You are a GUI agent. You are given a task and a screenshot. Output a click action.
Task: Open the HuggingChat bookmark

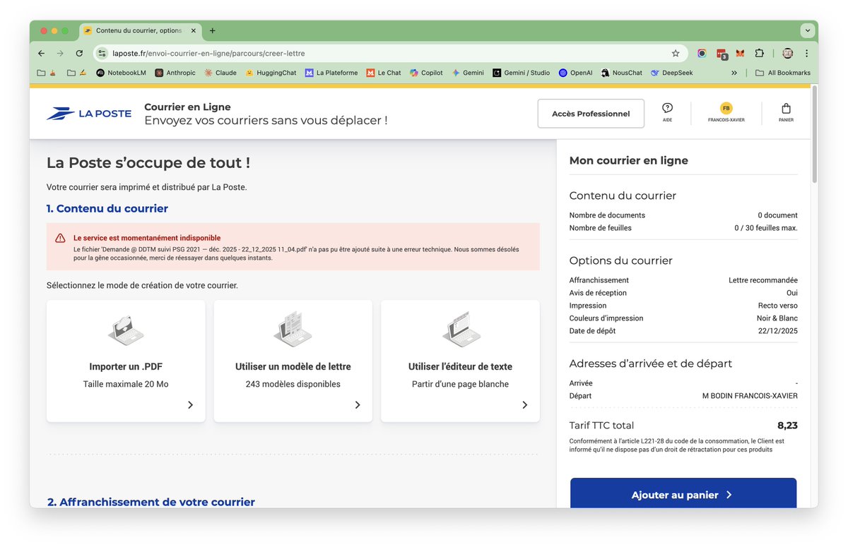(x=271, y=73)
